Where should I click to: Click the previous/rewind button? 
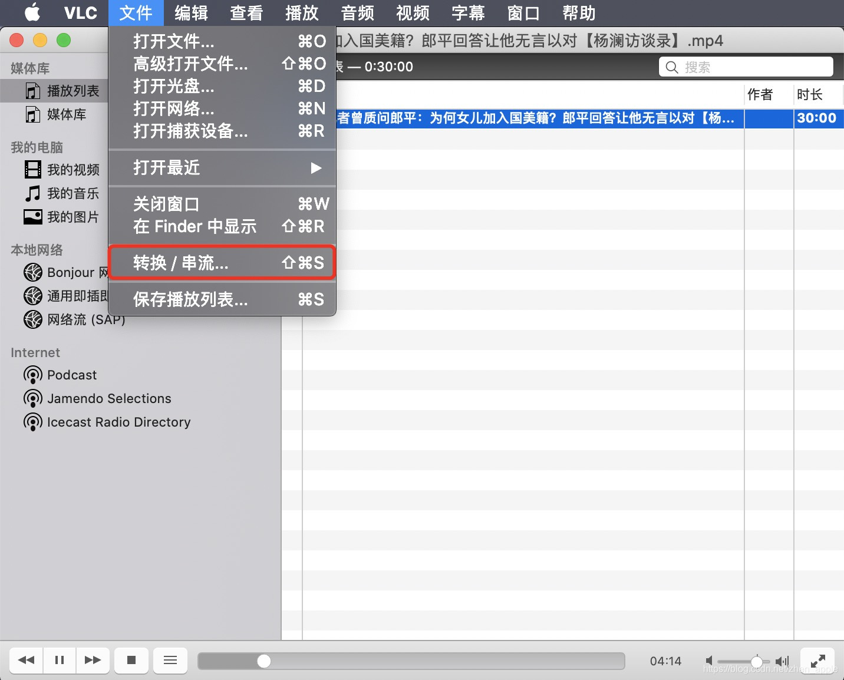tap(27, 660)
